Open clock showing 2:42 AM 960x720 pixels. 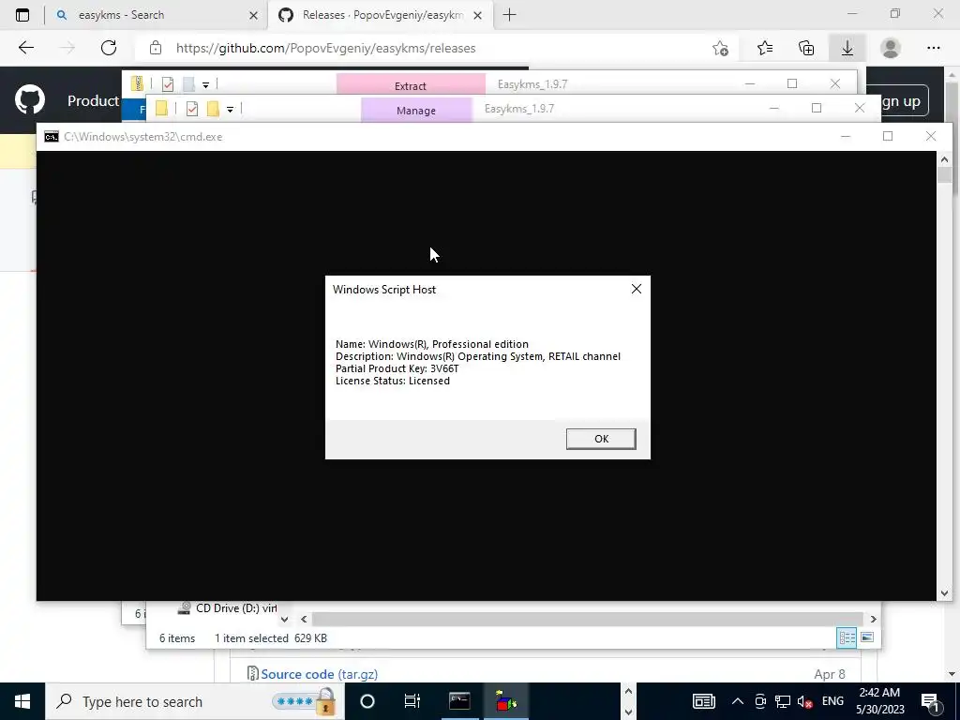[x=879, y=701]
